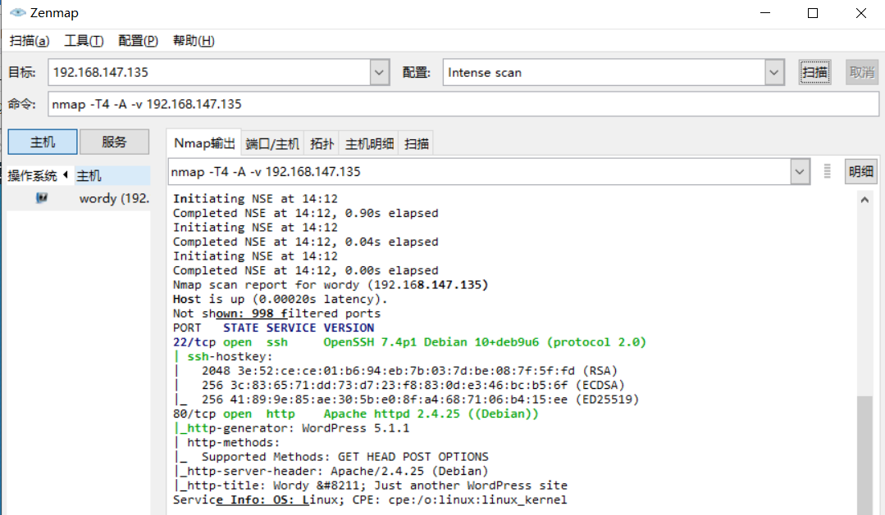Click 'http-server-header: Apache/2.4.25' line
Screen dimensions: 885x515
[331, 471]
